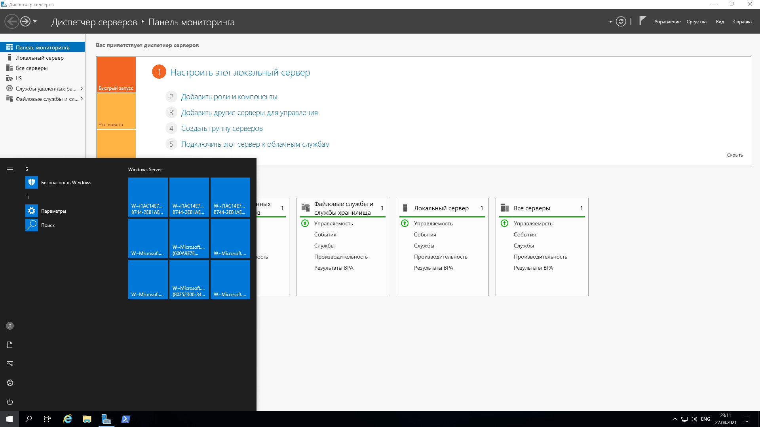760x427 pixels.
Task: Open the Справка menu
Action: 742,22
